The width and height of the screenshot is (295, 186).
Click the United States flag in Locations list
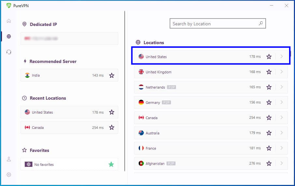click(141, 56)
